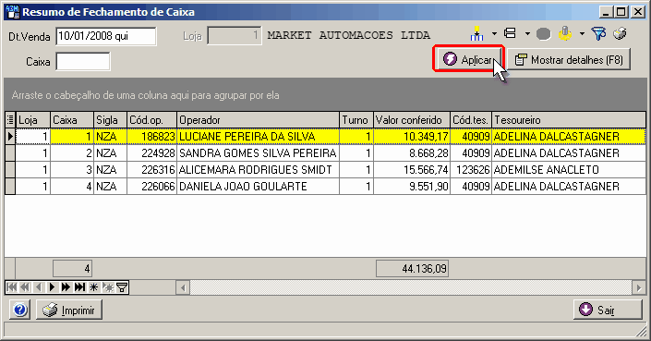Click the horizontal scrollbar right arrow

(639, 287)
